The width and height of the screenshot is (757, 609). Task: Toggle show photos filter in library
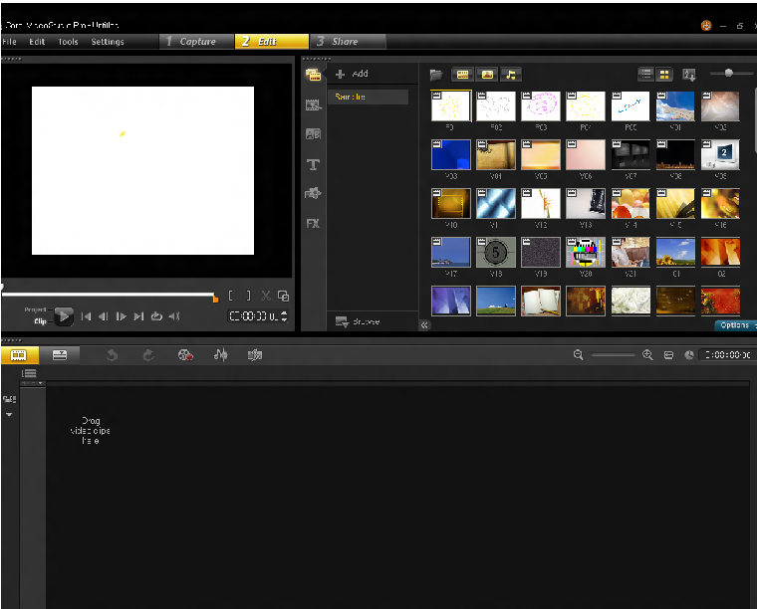tap(487, 75)
